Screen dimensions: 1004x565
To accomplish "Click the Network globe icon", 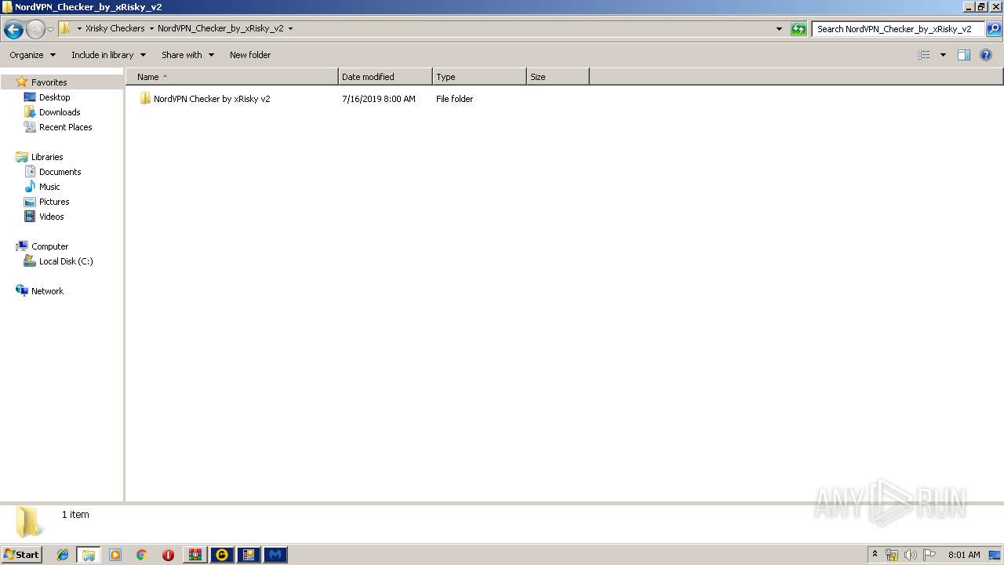I will (22, 290).
